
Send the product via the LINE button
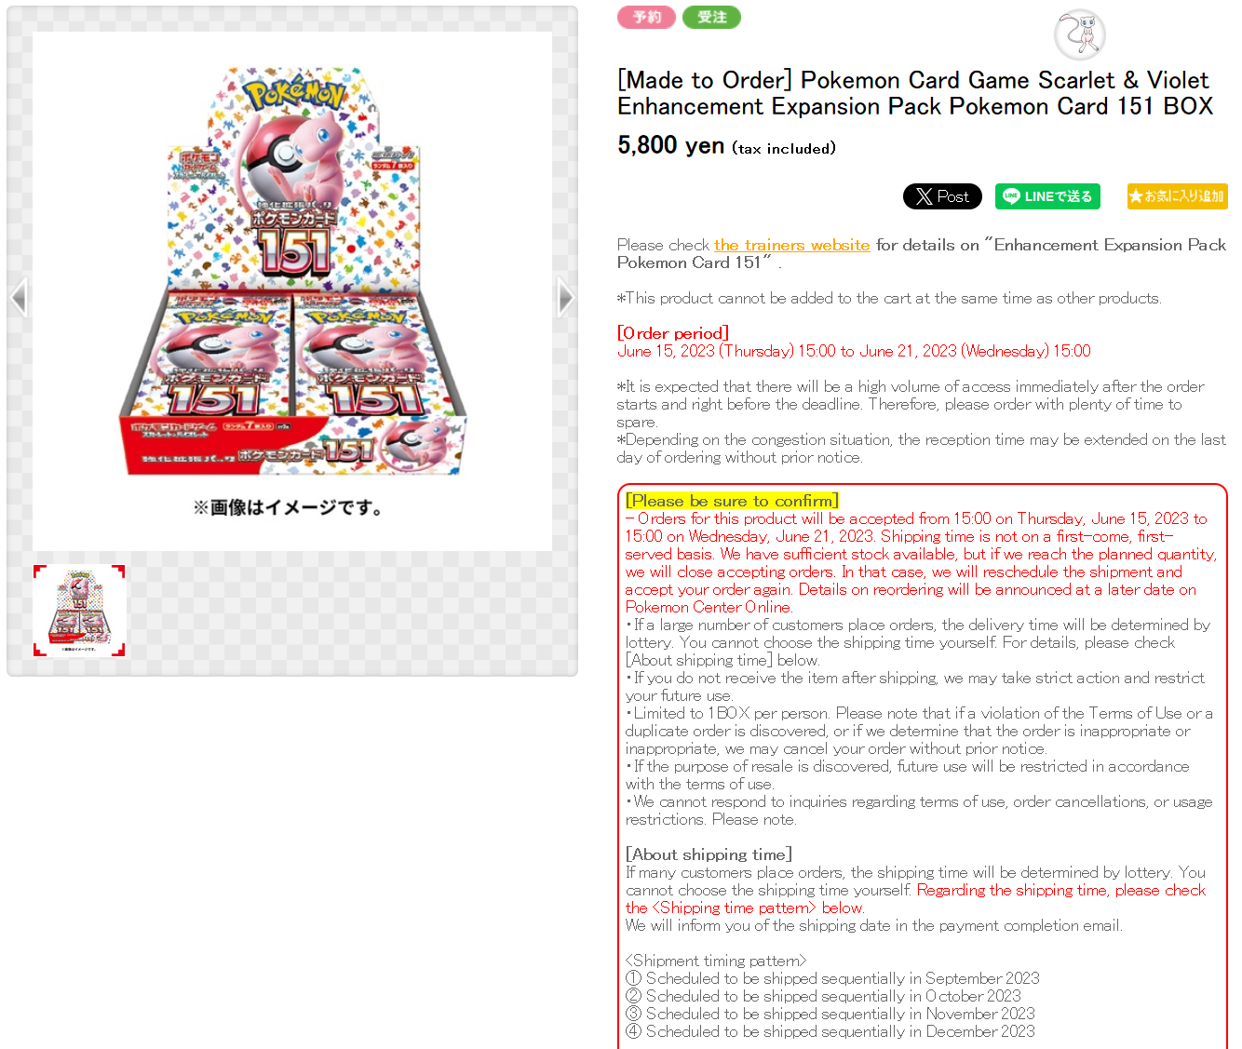pos(1048,196)
